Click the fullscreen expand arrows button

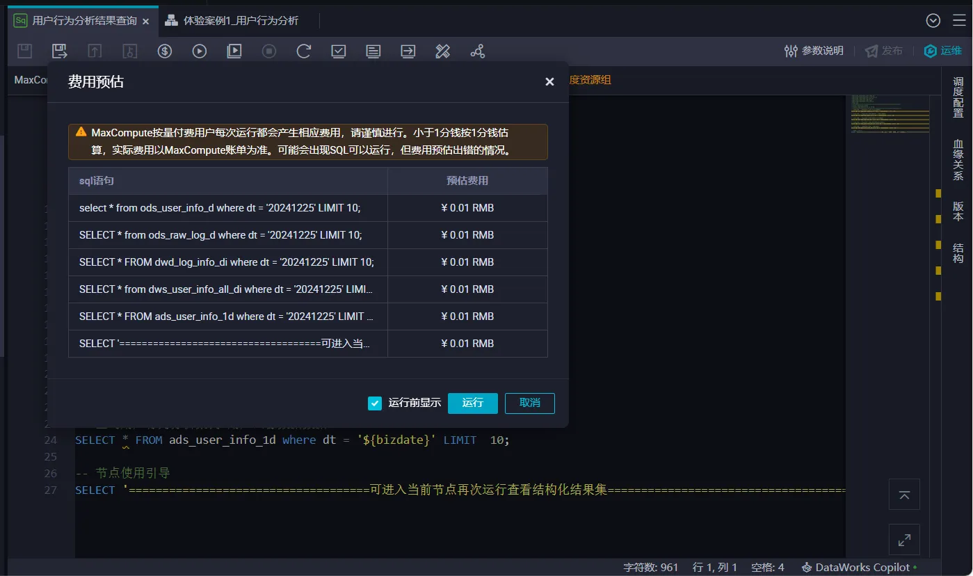(904, 540)
